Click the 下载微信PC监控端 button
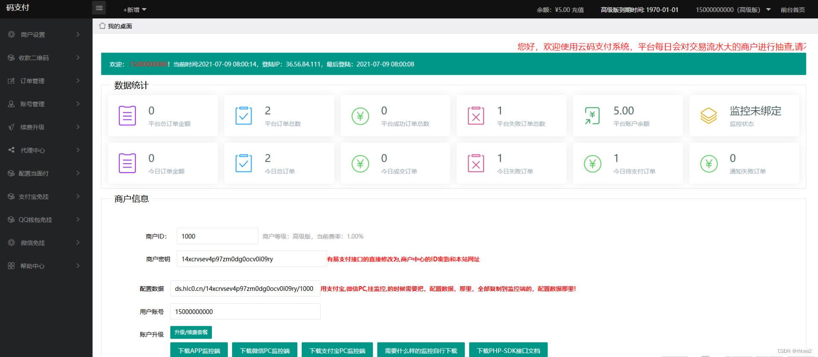The width and height of the screenshot is (818, 357). [265, 351]
